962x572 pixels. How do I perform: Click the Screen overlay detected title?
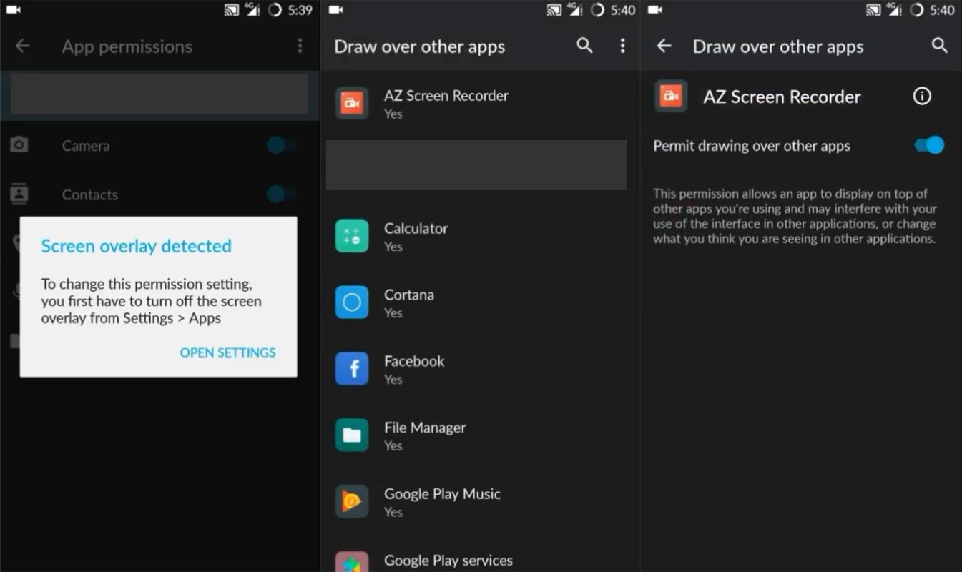136,246
